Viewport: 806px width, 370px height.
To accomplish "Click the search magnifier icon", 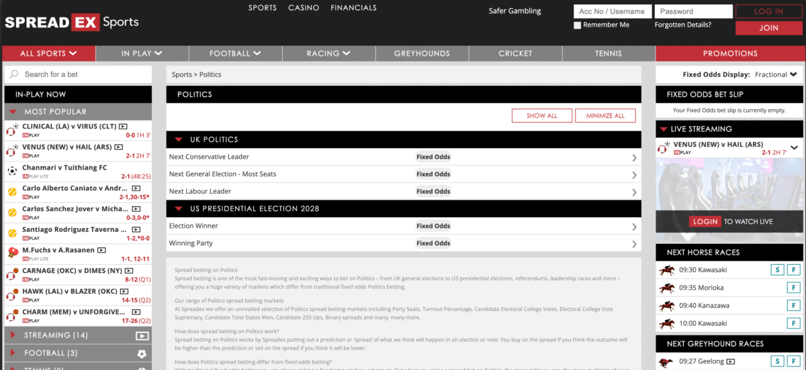I will (x=14, y=74).
